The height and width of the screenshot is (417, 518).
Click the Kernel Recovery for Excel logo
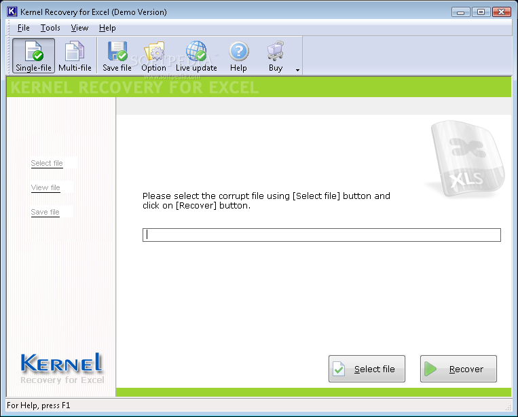62,368
